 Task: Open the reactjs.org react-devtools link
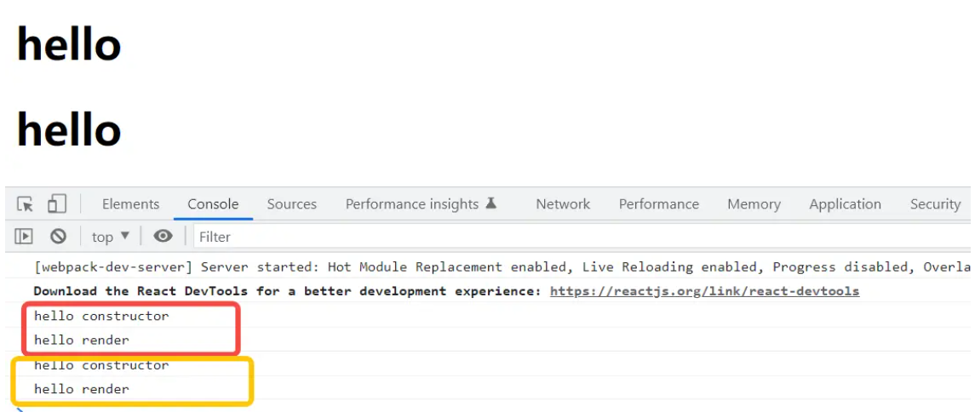(x=704, y=291)
